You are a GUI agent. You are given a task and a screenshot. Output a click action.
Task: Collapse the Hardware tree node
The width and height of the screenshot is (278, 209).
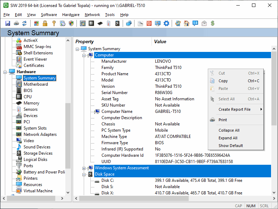5,72
